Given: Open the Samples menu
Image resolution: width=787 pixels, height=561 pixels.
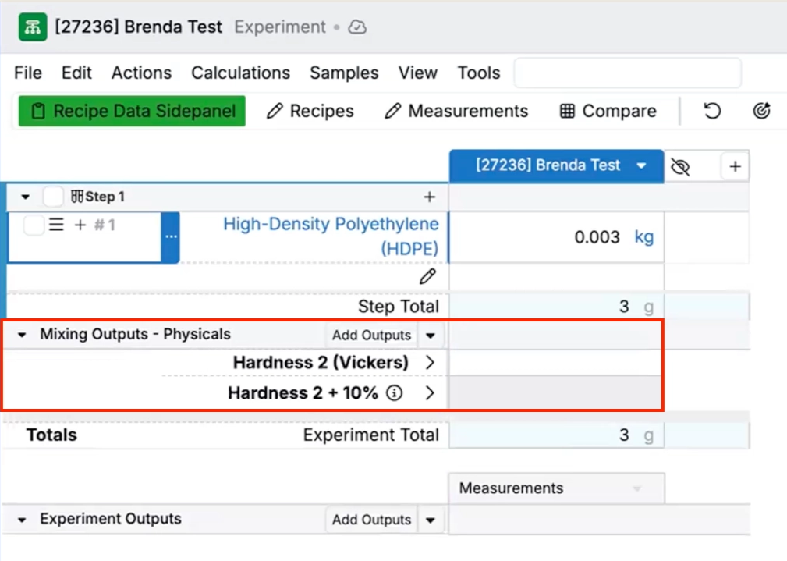Looking at the screenshot, I should 344,73.
